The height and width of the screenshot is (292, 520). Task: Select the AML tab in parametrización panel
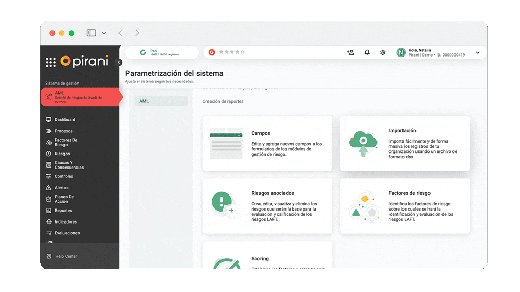(161, 101)
